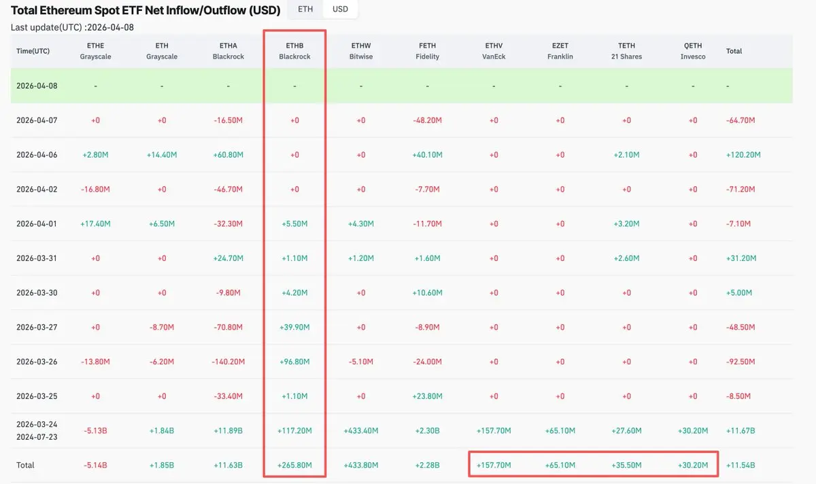The width and height of the screenshot is (816, 484).
Task: Click the +4.20M ETHB cell
Action: 294,293
